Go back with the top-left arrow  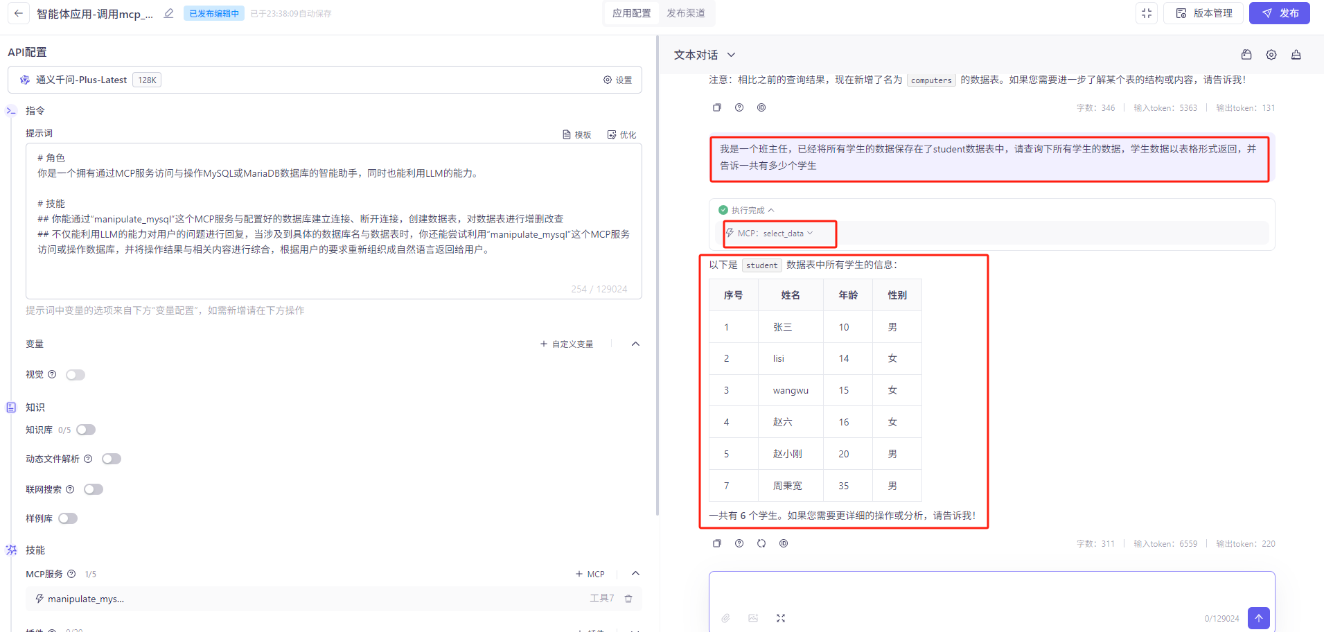click(19, 13)
